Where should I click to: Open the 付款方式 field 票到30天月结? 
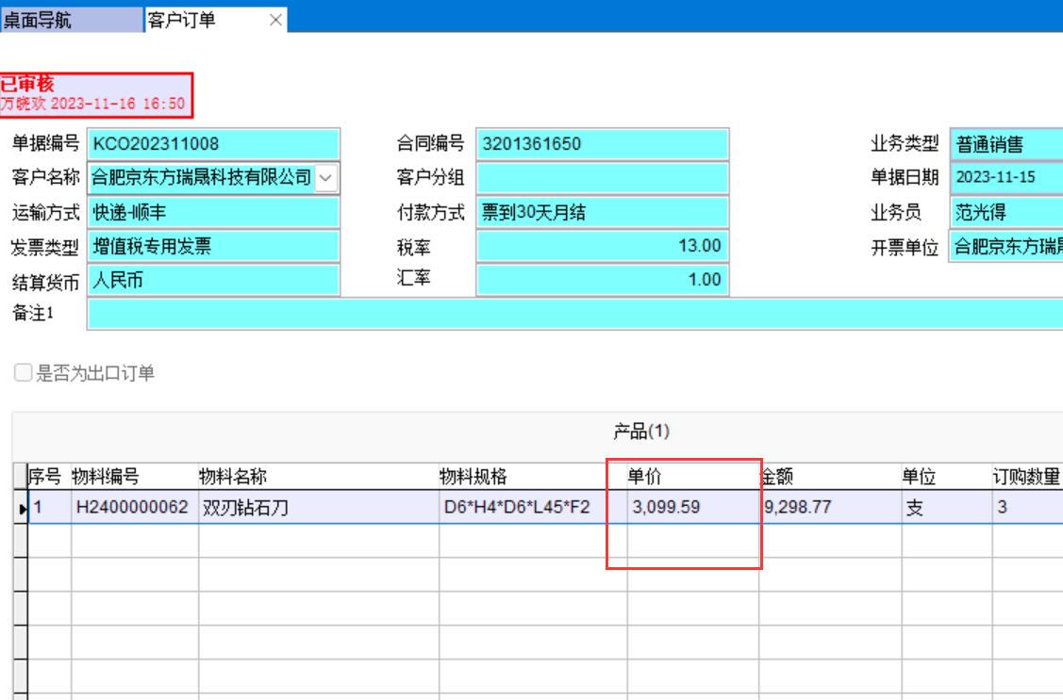point(602,212)
